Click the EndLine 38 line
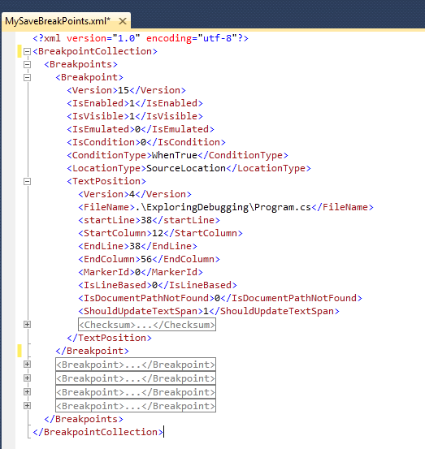 (137, 246)
